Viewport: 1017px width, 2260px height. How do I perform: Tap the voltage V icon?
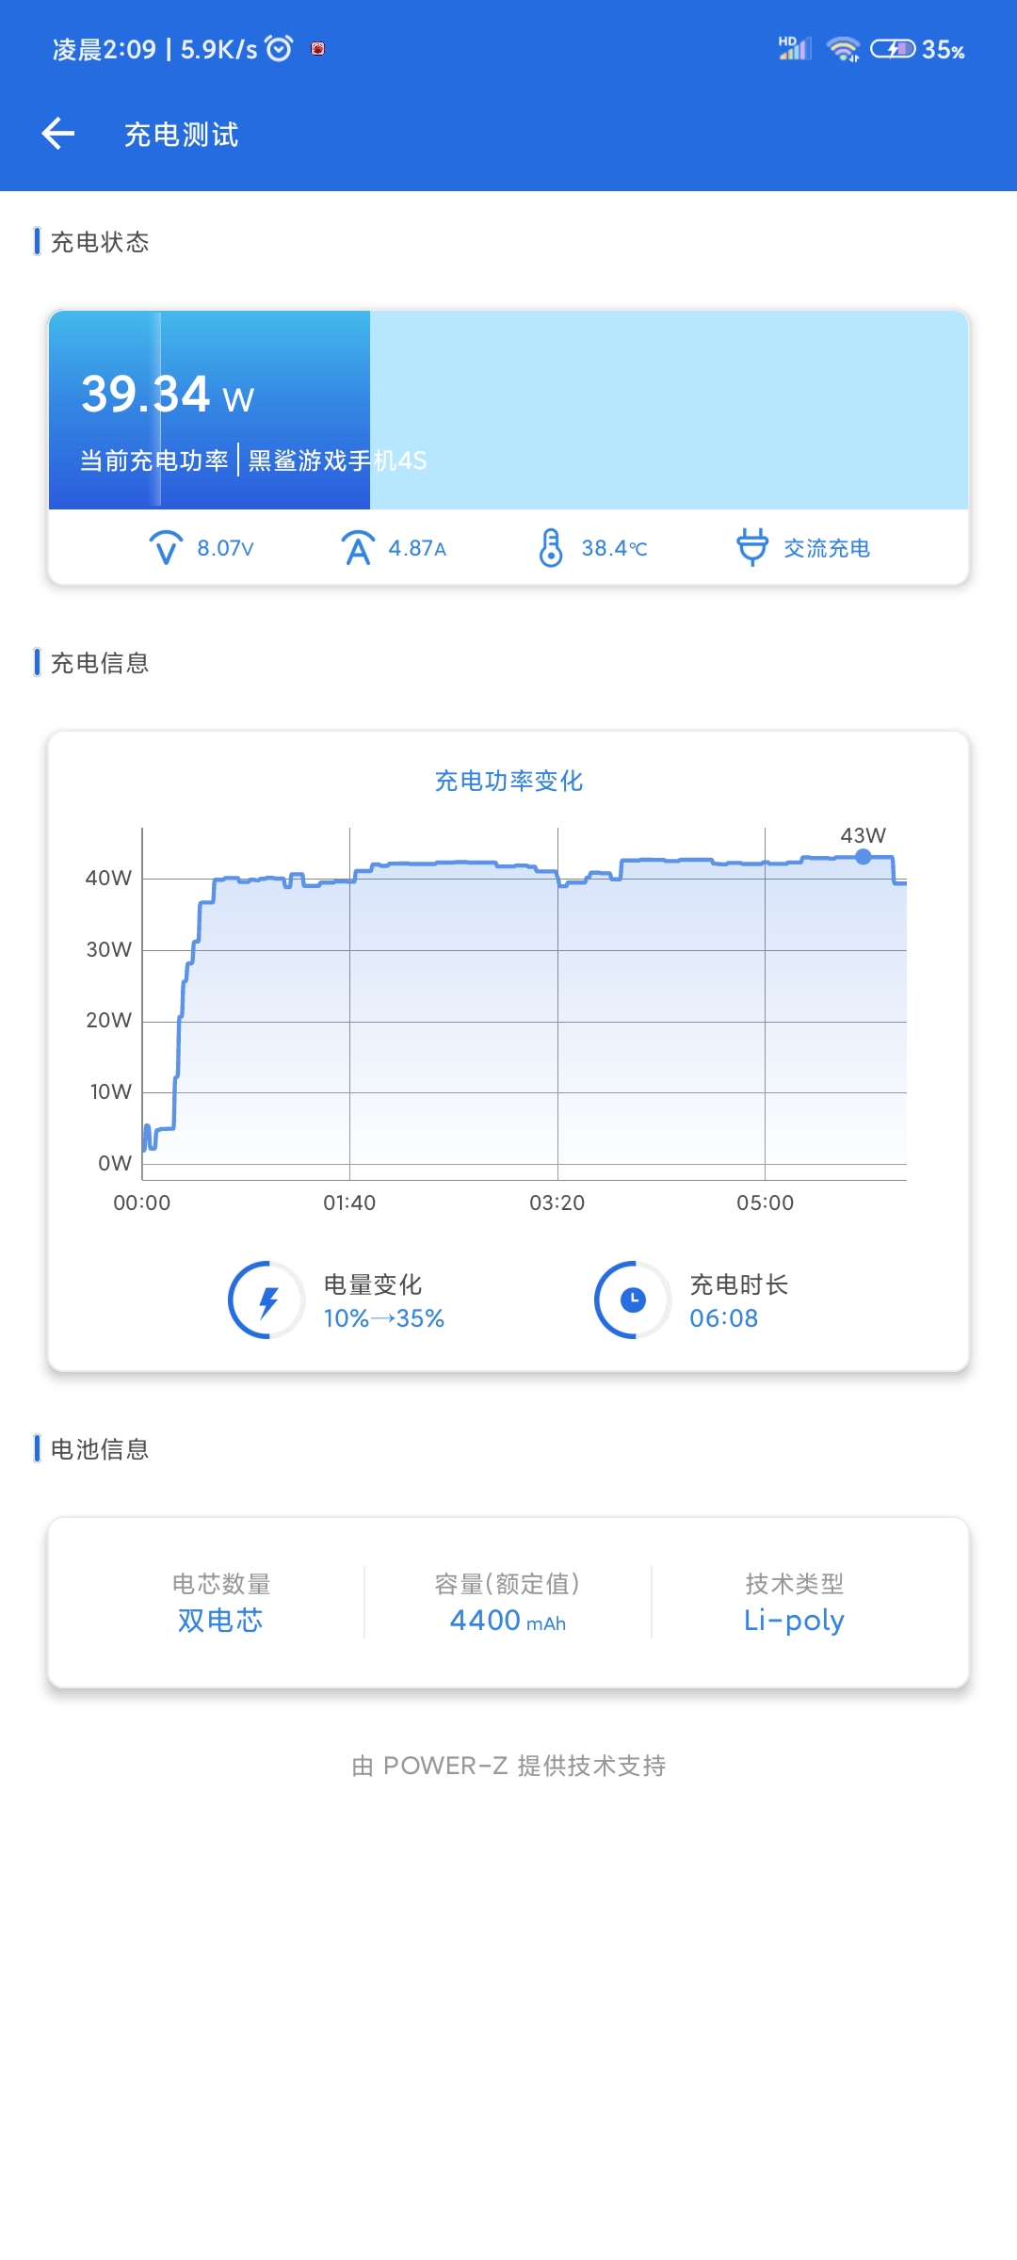point(166,547)
